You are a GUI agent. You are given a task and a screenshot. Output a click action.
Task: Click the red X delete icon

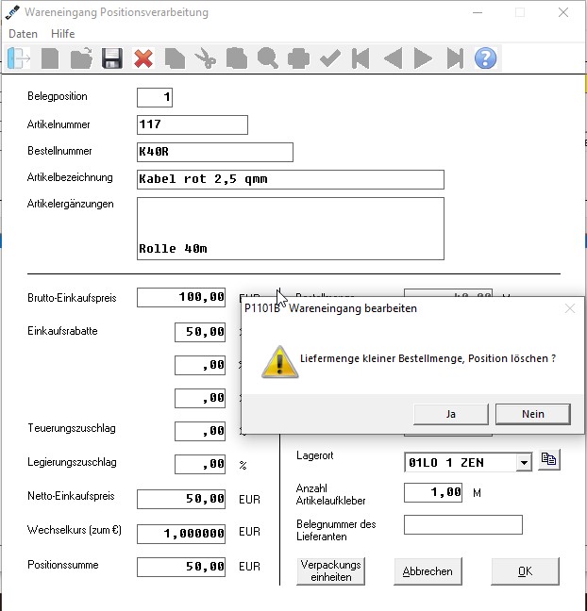[x=143, y=58]
